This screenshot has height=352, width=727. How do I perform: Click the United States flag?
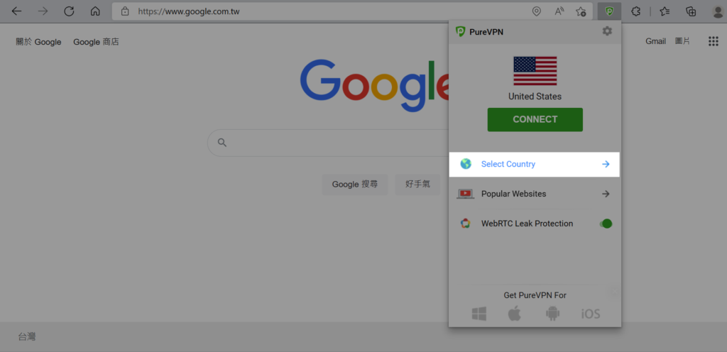(535, 71)
